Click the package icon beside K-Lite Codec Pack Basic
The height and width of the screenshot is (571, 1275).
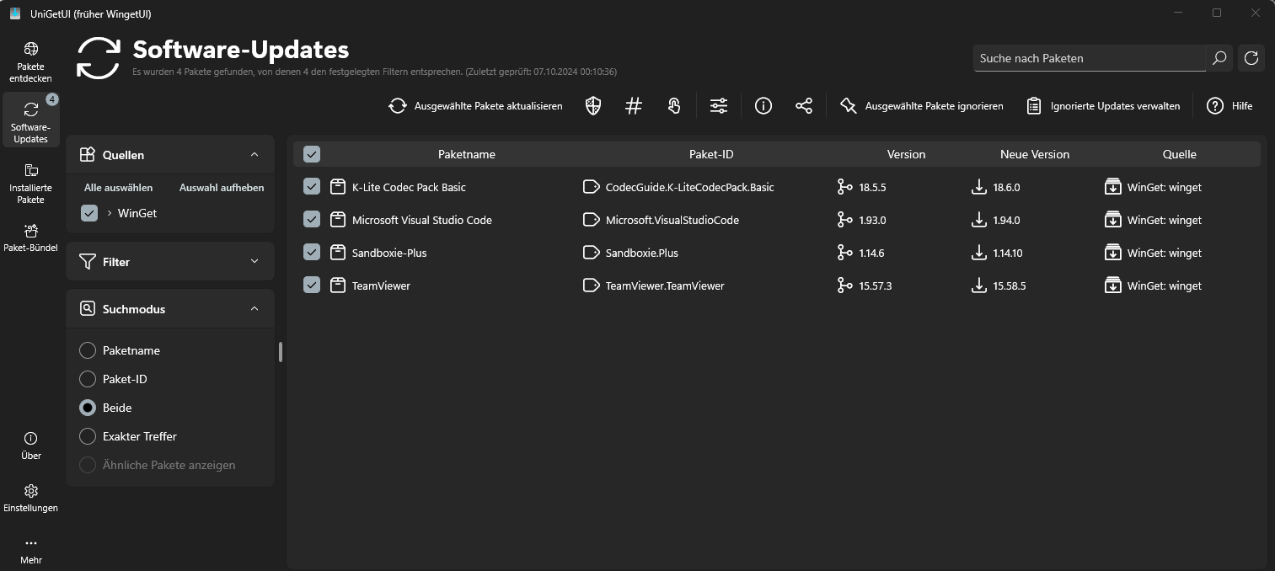point(338,187)
